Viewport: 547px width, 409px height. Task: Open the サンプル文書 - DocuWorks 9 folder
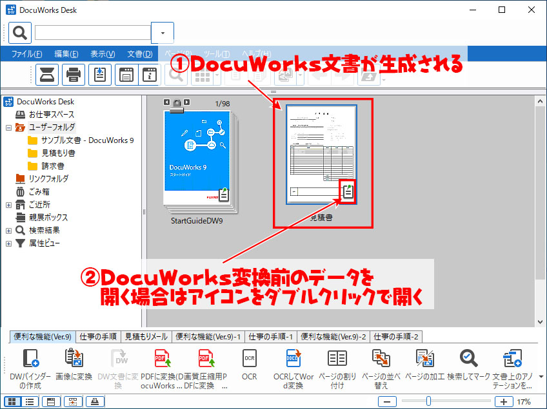click(81, 140)
